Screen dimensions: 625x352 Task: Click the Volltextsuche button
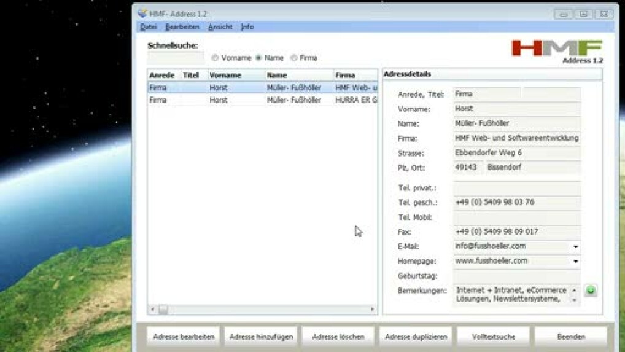click(493, 337)
